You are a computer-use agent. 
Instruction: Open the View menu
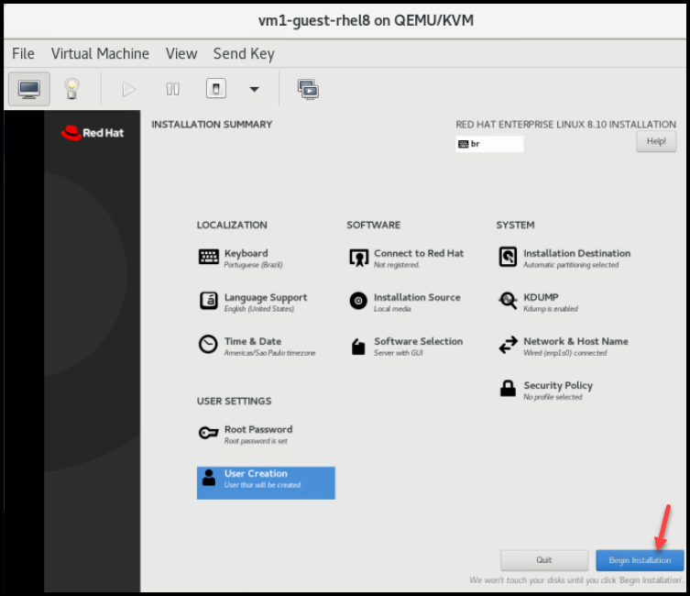coord(181,54)
